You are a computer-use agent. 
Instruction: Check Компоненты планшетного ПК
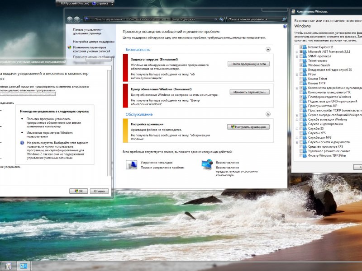301,93
